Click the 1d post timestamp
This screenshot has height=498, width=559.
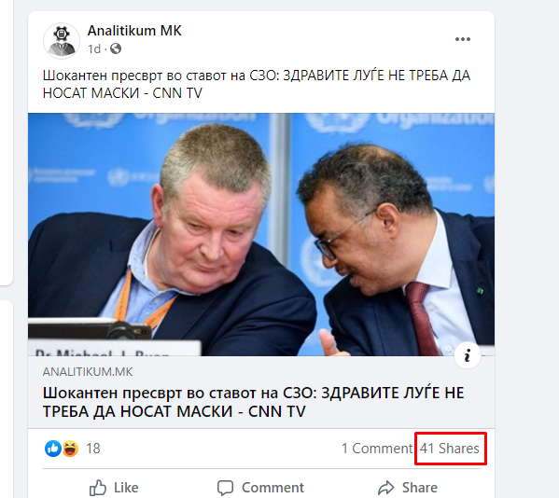click(x=94, y=48)
